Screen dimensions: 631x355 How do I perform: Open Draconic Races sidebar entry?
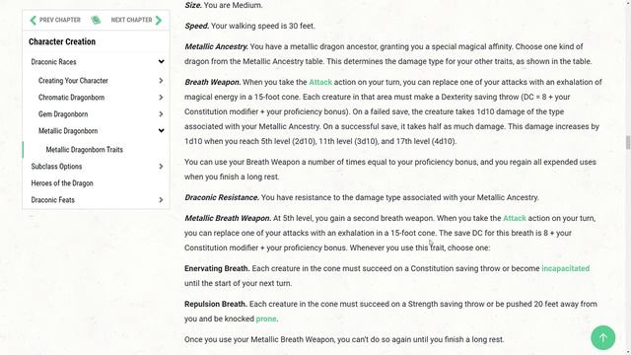pyautogui.click(x=53, y=62)
